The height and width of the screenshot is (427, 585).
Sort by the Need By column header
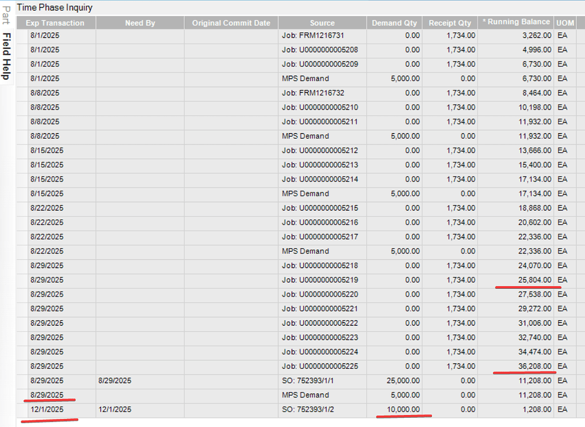pos(139,22)
